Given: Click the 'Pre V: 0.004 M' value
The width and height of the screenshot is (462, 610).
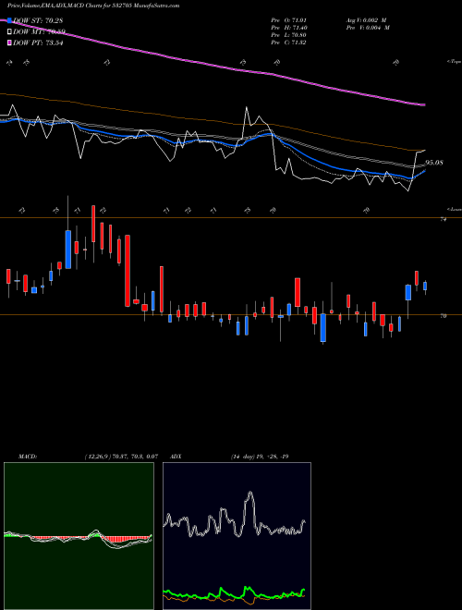Looking at the screenshot, I should (x=369, y=28).
